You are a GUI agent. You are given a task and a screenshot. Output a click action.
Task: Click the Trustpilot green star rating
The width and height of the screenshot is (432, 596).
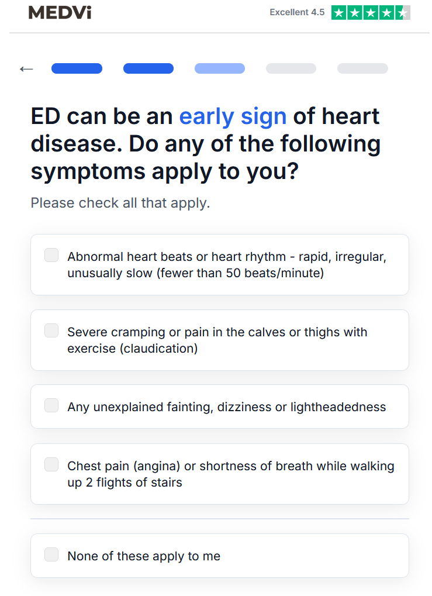tap(371, 12)
